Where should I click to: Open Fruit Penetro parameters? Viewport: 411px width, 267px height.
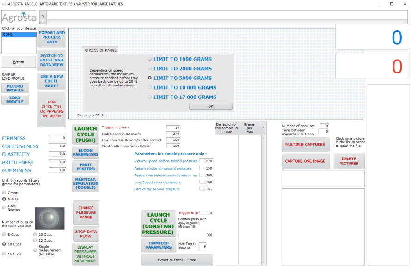(86, 167)
